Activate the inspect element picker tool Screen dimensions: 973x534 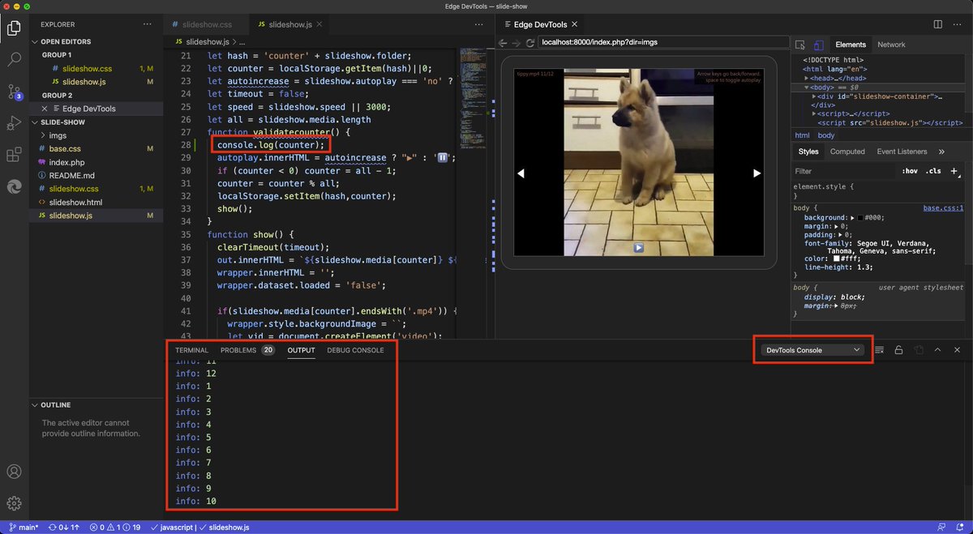tap(800, 45)
